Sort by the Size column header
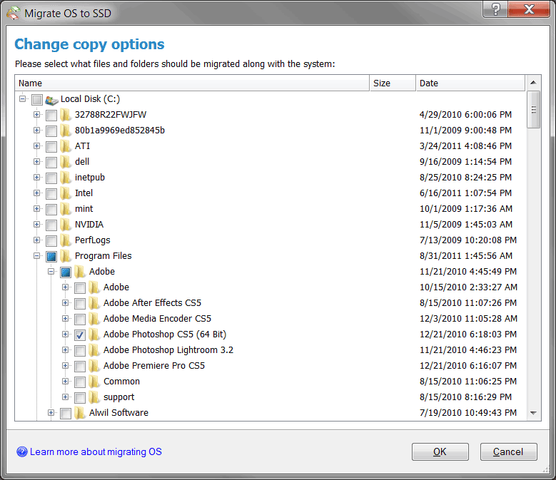This screenshot has width=556, height=480. 393,83
